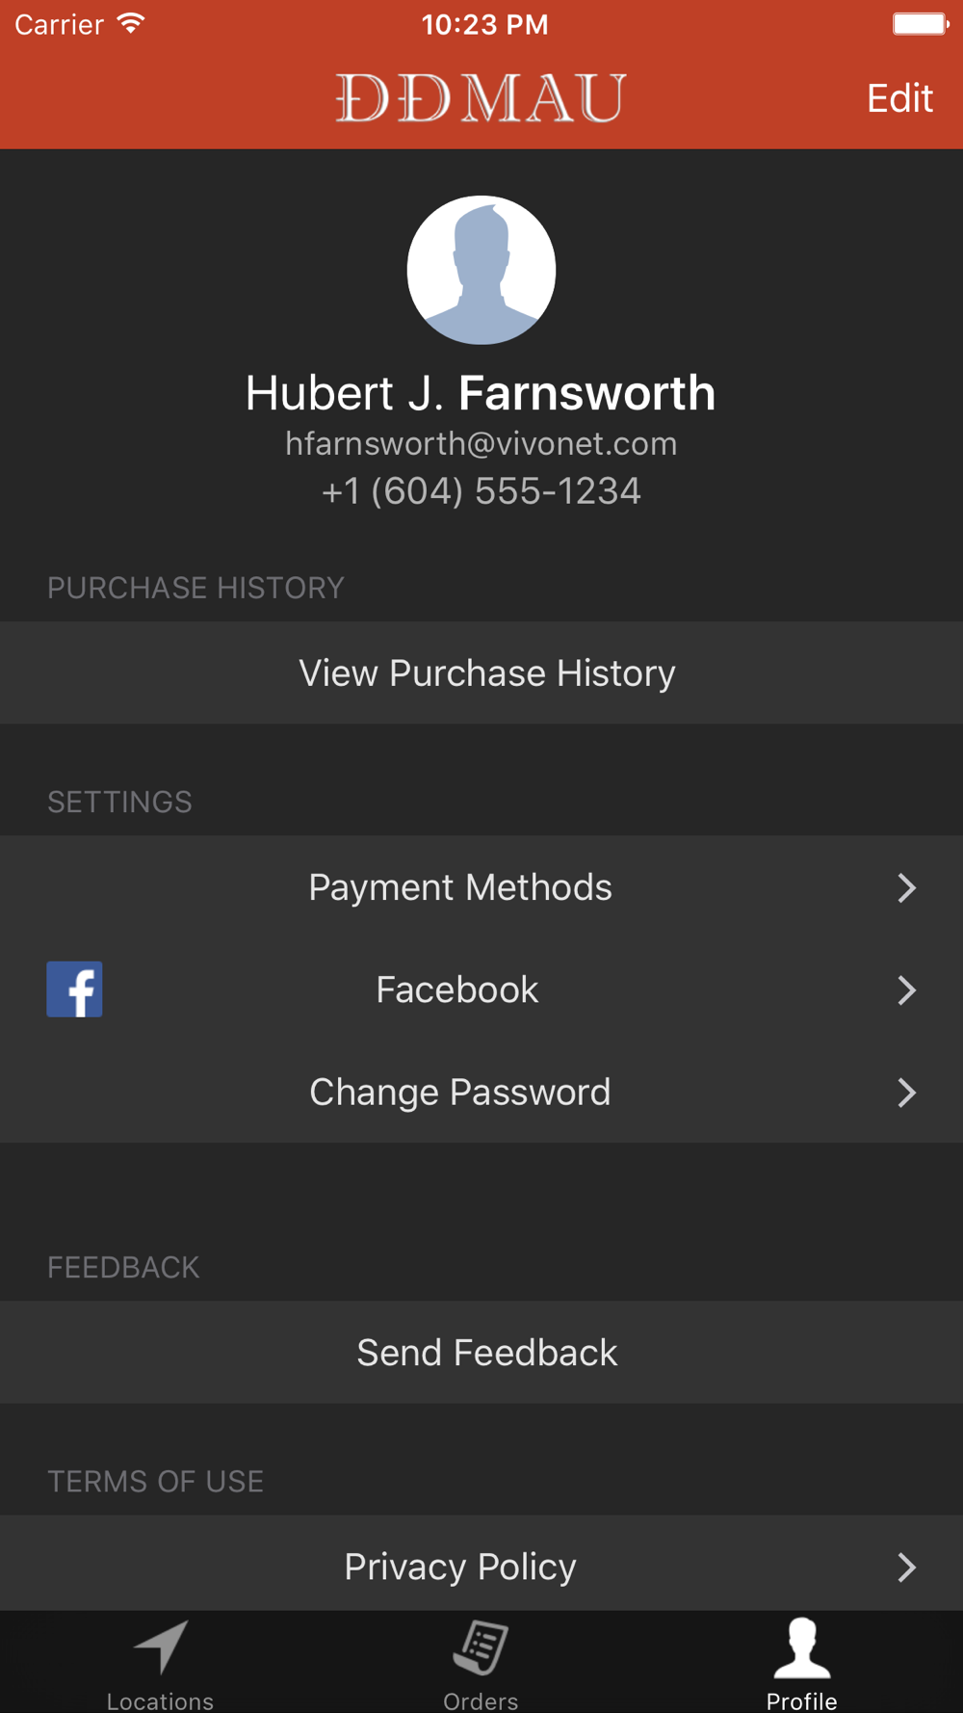Open the Orders receipt icon
Image resolution: width=963 pixels, height=1713 pixels.
(x=481, y=1647)
